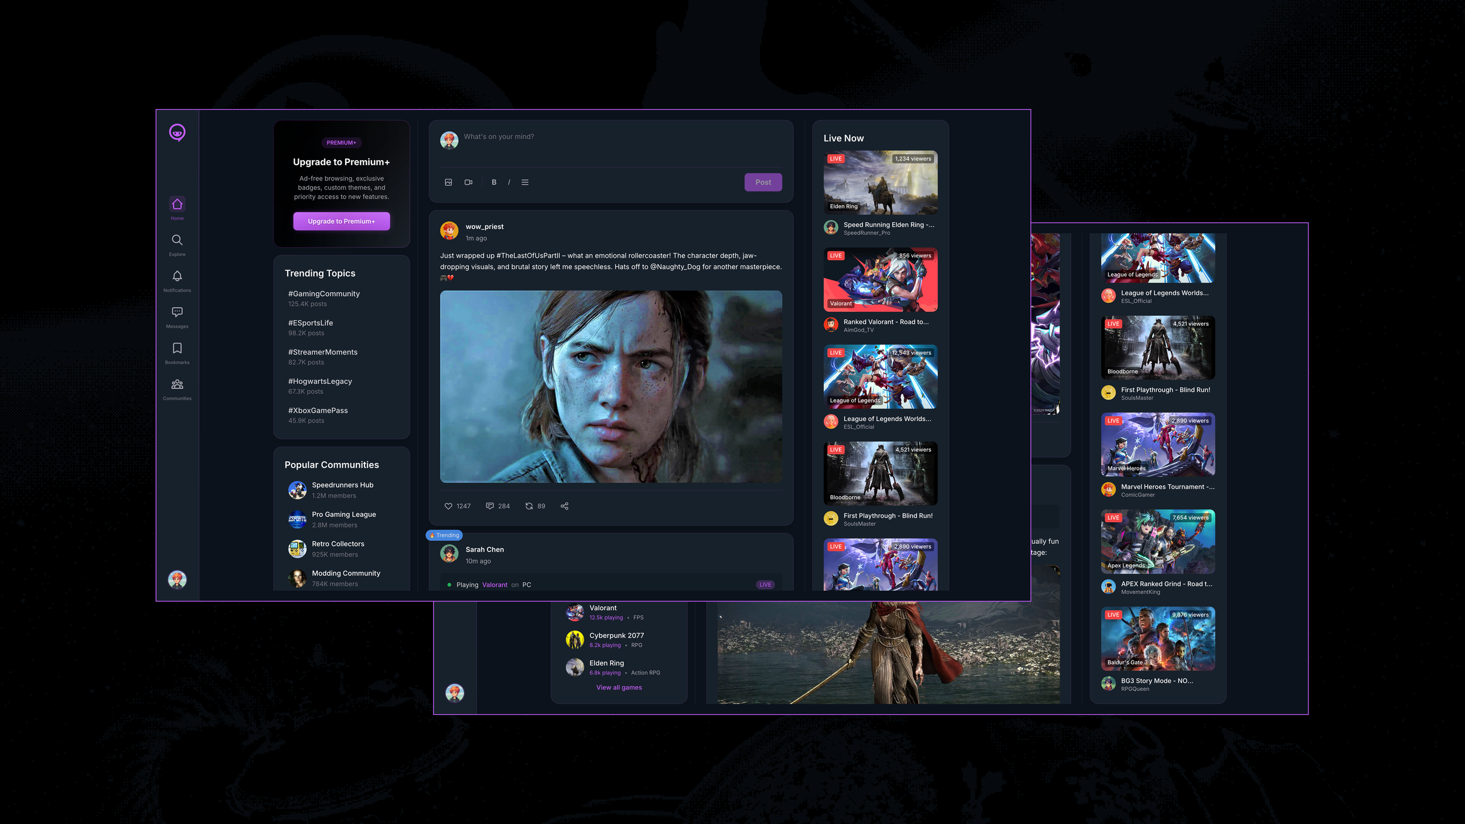The height and width of the screenshot is (824, 1465).
Task: Toggle bold formatting in composer
Action: click(494, 182)
